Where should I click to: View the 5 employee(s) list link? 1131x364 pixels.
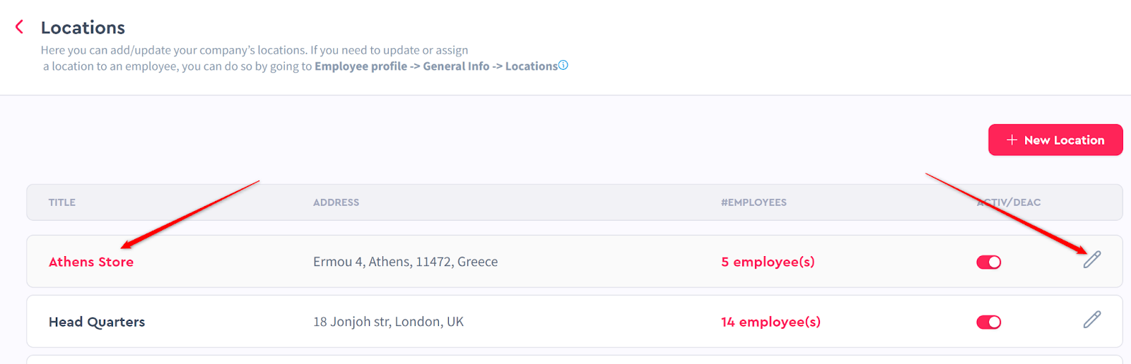tap(768, 262)
